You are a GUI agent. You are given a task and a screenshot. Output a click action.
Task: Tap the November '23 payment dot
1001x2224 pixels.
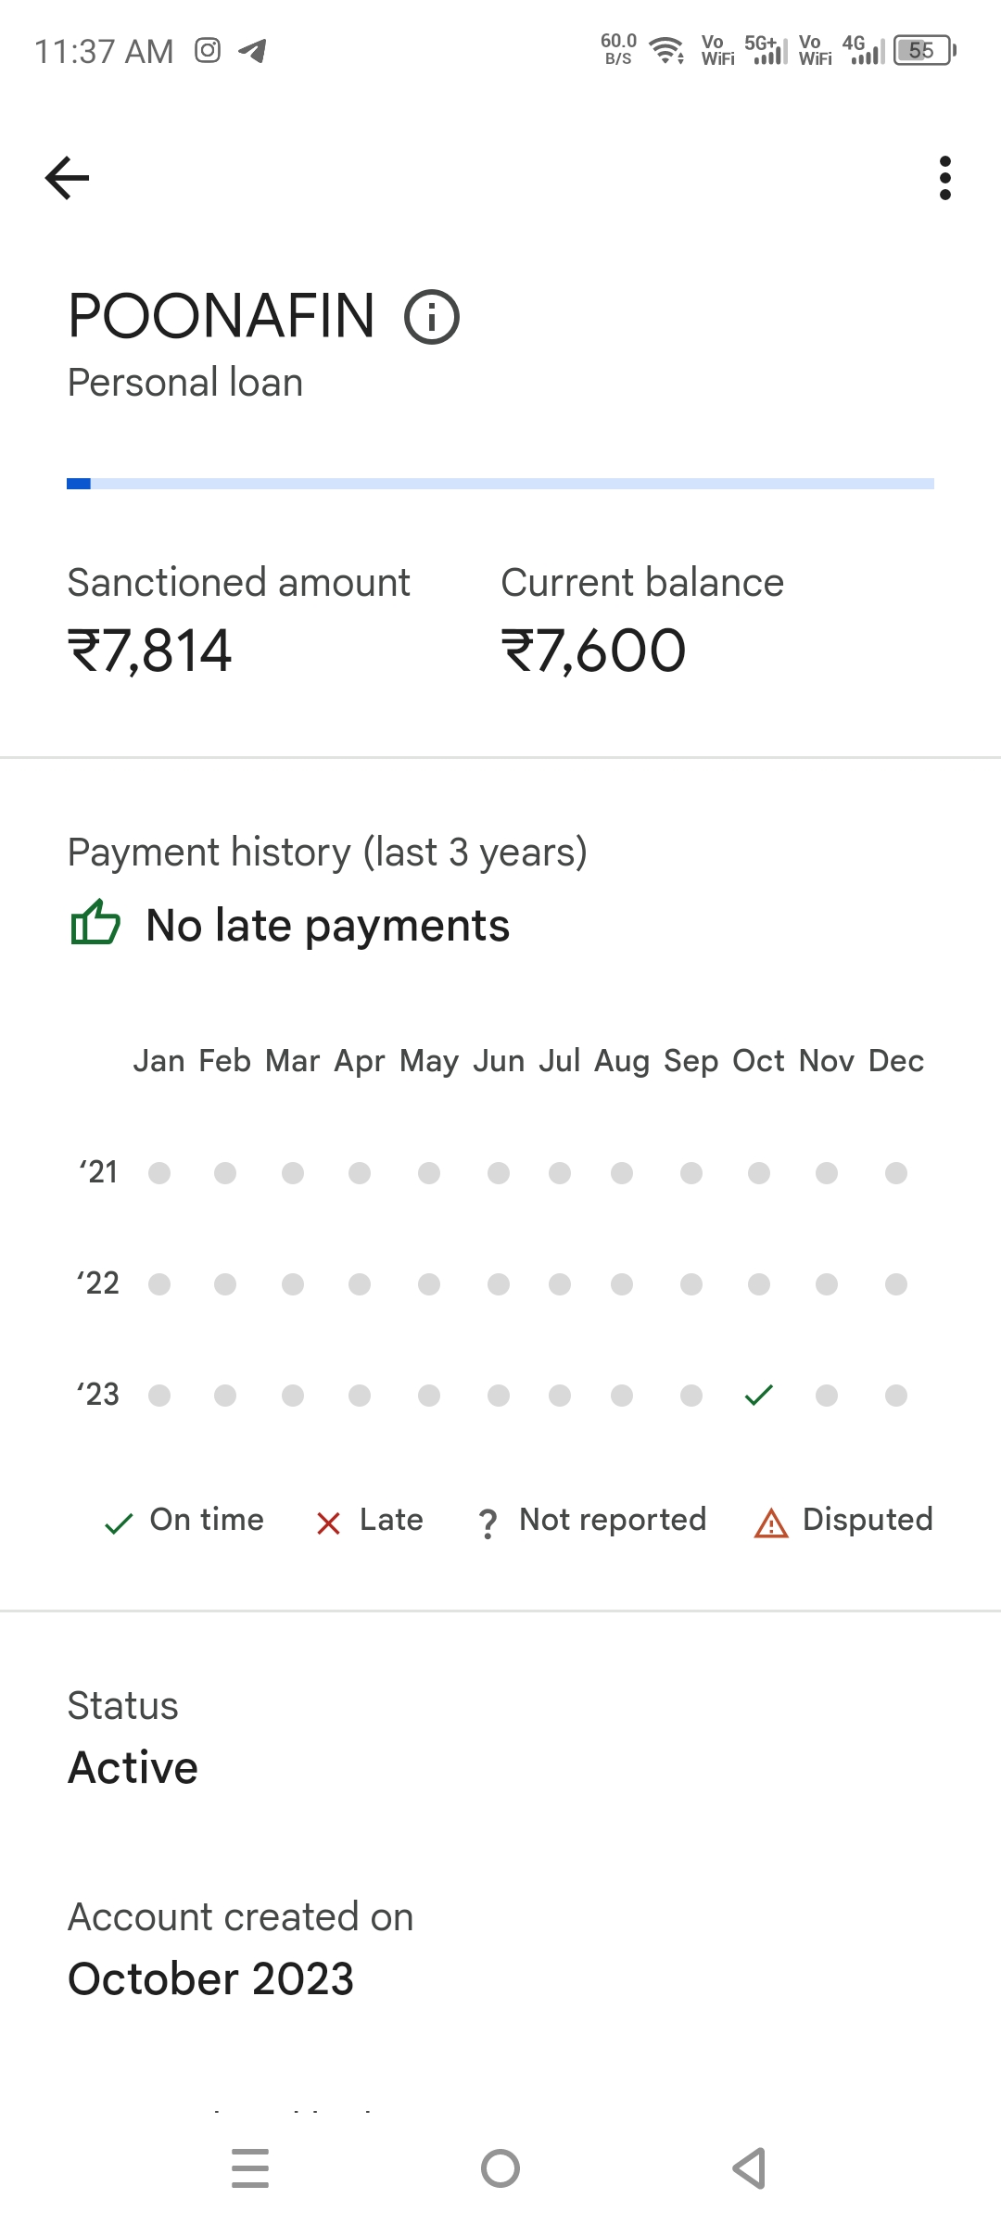(827, 1396)
